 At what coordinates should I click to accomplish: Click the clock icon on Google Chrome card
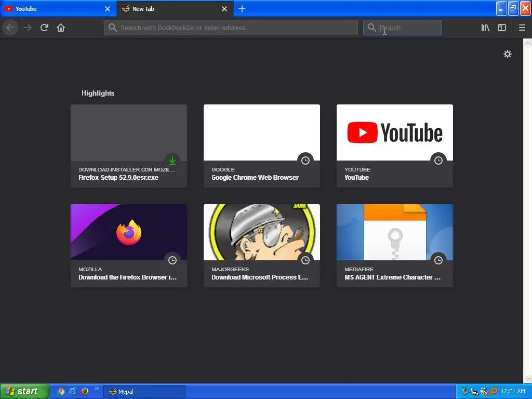(305, 161)
